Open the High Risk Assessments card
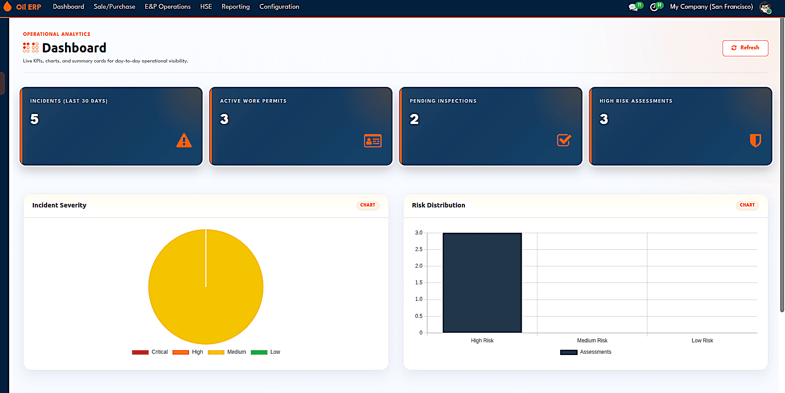Screen dimensions: 785x393 pyautogui.click(x=681, y=126)
